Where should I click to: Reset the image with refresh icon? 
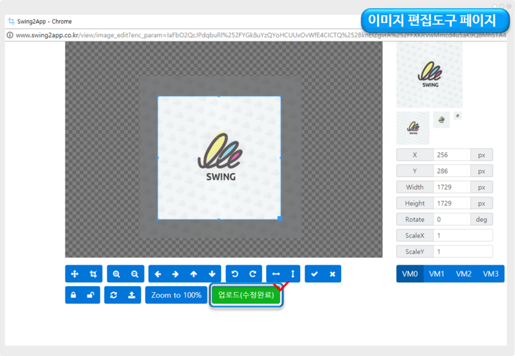(114, 295)
